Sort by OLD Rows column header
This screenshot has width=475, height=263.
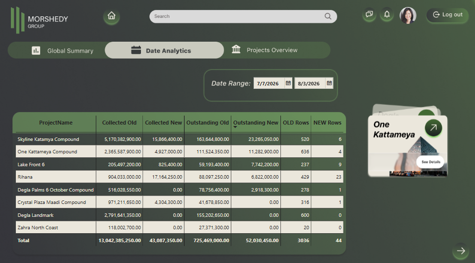(x=296, y=123)
